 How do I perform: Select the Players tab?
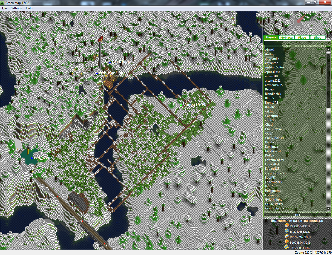point(271,38)
